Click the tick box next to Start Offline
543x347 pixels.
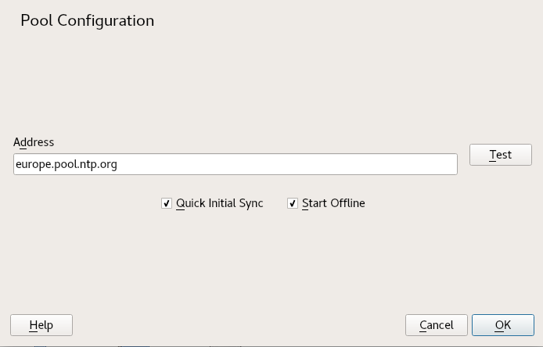(x=293, y=203)
